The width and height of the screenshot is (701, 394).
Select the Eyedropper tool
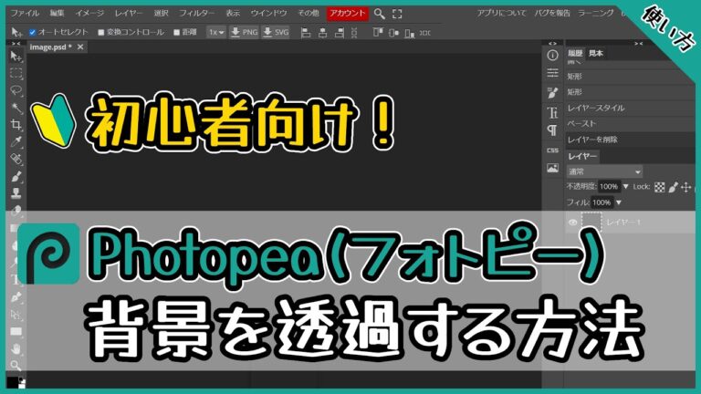coord(16,142)
